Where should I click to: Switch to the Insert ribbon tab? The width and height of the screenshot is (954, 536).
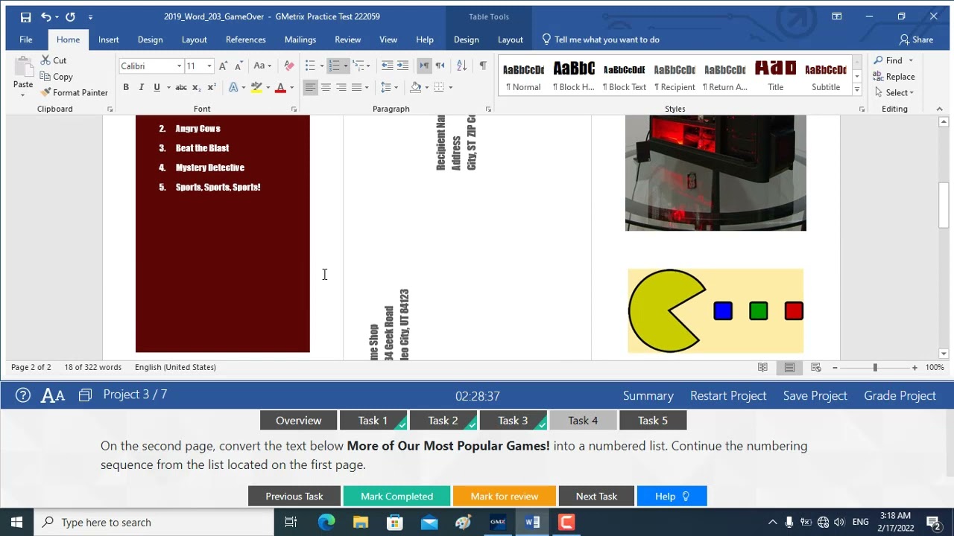pyautogui.click(x=109, y=39)
